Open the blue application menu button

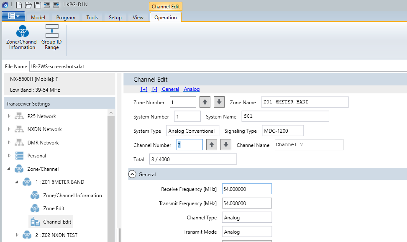[13, 16]
